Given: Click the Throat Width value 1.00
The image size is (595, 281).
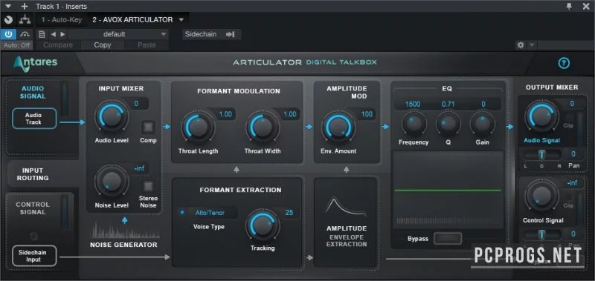Looking at the screenshot, I should [290, 114].
